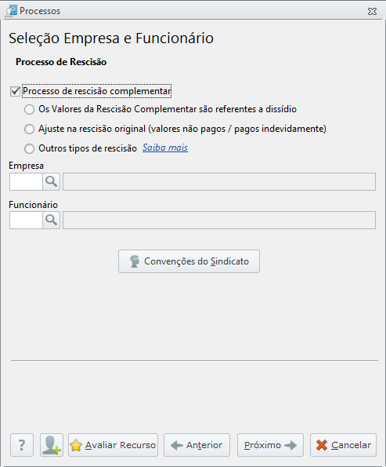The width and height of the screenshot is (386, 467).
Task: Click the Funcionário name display field
Action: pos(219,220)
